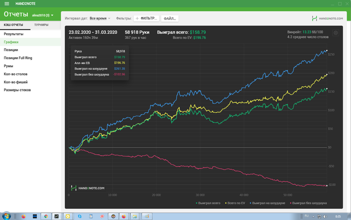Image resolution: width=351 pixels, height=220 pixels.
Task: Open the 'Кол-во фишей' report
Action: coord(31,82)
